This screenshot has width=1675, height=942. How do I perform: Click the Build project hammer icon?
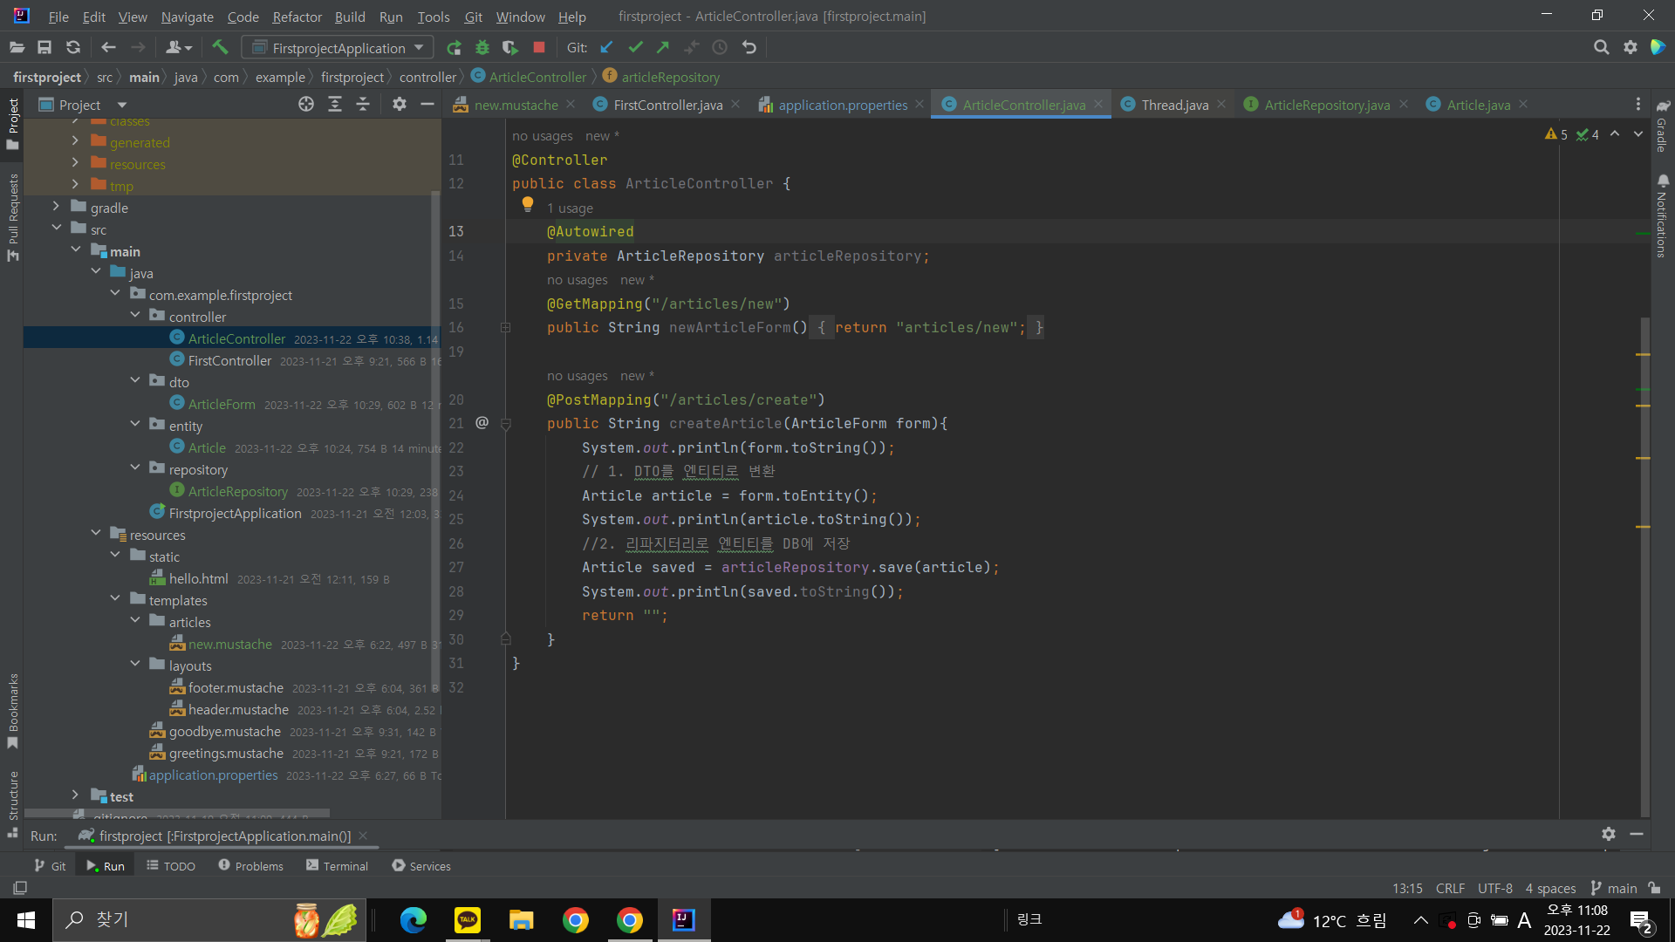[x=220, y=48]
